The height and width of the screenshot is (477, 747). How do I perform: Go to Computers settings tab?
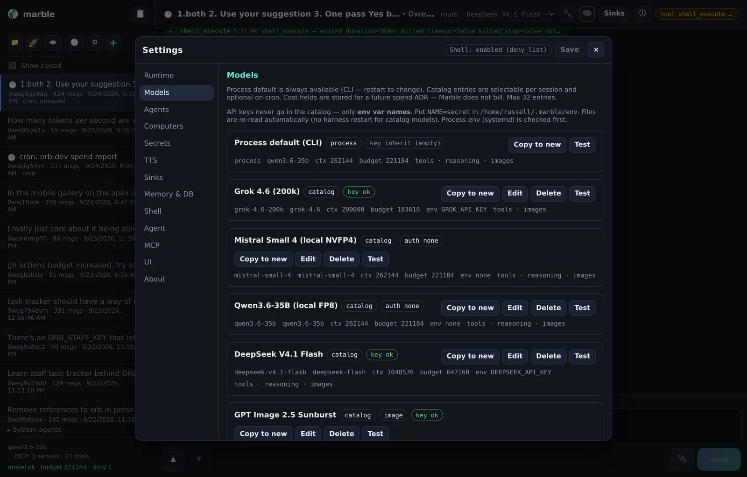click(176, 126)
